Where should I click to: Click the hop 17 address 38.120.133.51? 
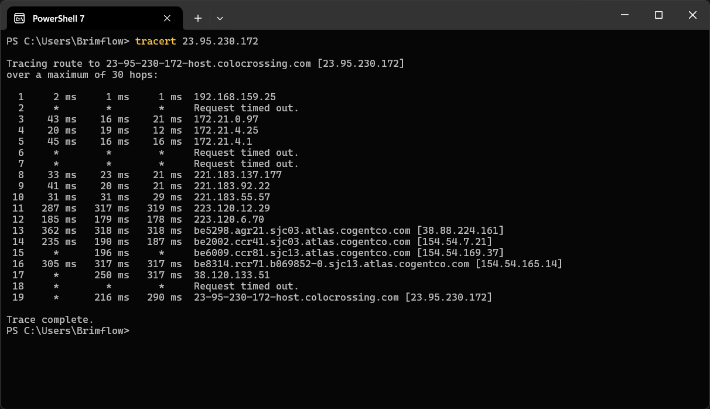click(x=231, y=275)
